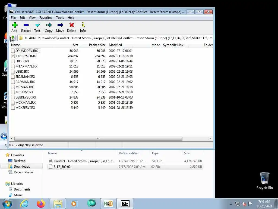Viewport: 278px width, 209px height.
Task: Select the LIBSD.IRX file
Action: tap(22, 61)
